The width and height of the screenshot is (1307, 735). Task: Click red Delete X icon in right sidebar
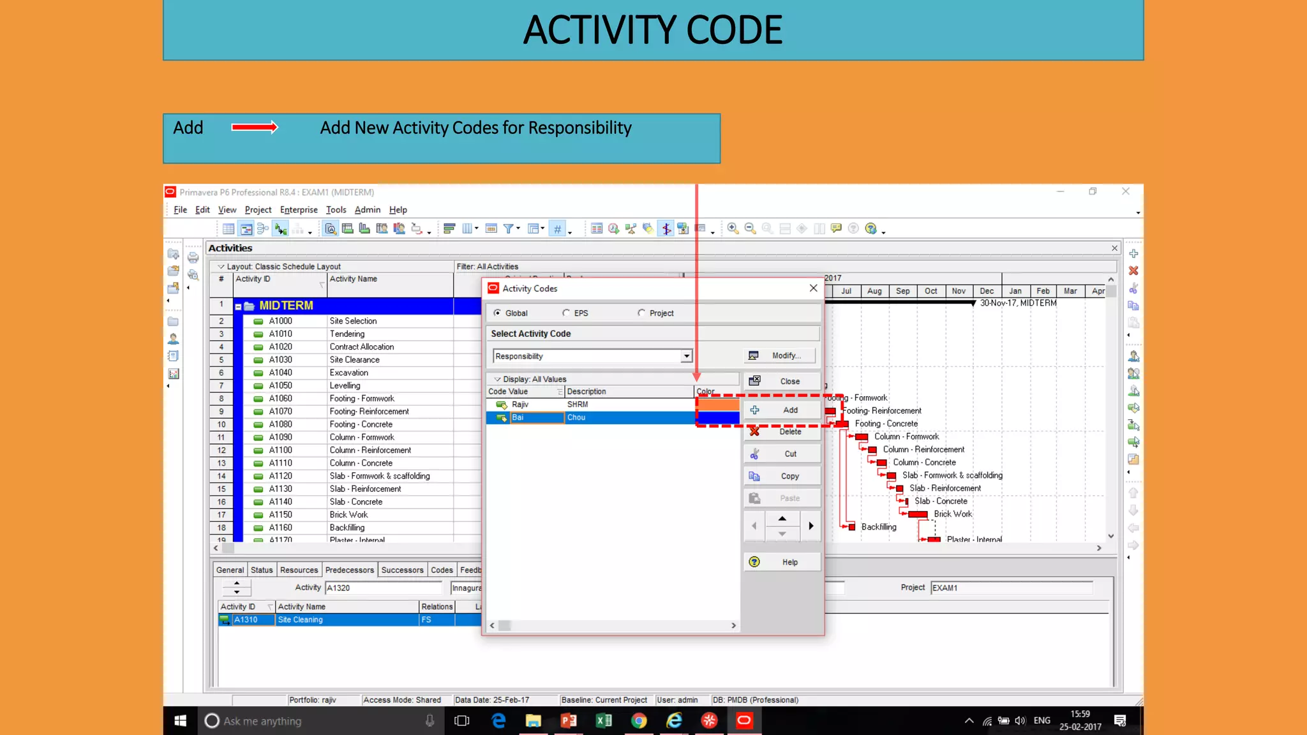[1133, 271]
